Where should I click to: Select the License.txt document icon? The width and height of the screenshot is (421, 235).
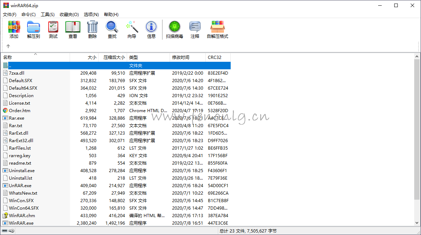tap(5, 103)
